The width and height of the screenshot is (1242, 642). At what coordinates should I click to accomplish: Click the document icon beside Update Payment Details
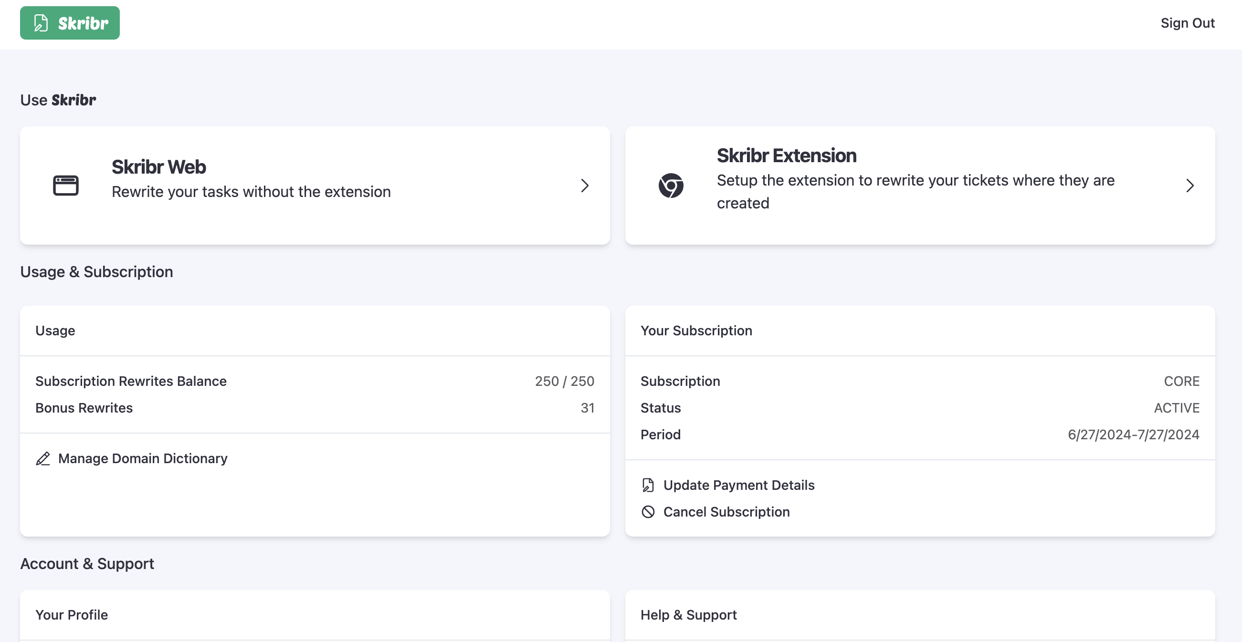[648, 485]
